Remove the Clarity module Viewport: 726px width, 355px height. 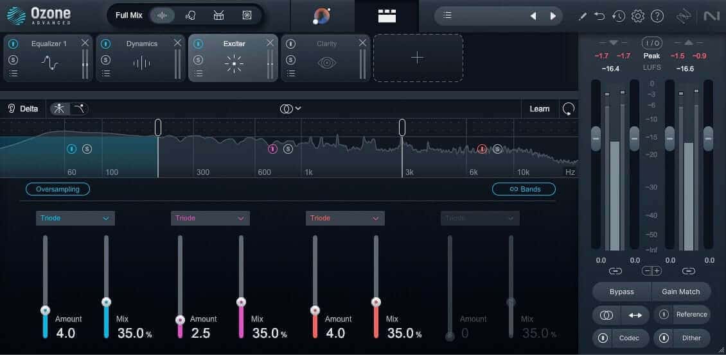(x=362, y=42)
